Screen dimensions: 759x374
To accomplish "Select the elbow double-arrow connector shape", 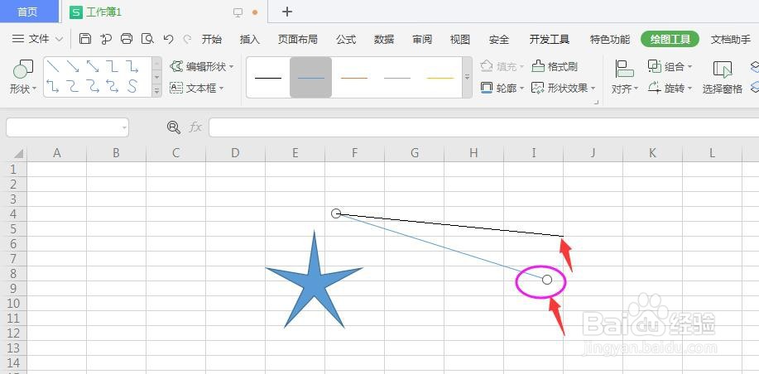I will [53, 86].
